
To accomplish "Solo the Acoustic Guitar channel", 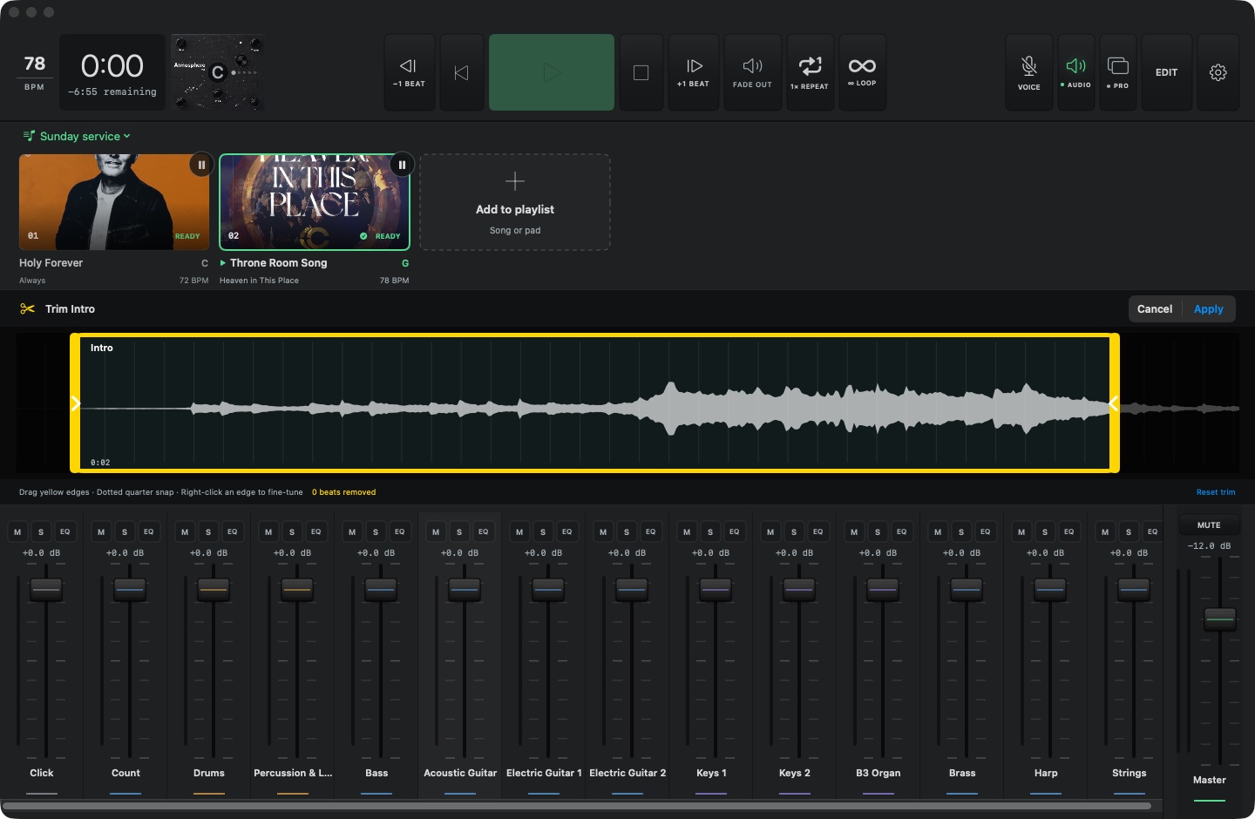I will 459,531.
